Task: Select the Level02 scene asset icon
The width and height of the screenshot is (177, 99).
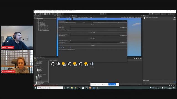Action: (x=69, y=64)
